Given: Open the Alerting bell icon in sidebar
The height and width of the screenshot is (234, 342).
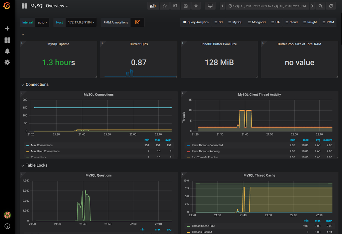Looking at the screenshot, I should click(7, 51).
